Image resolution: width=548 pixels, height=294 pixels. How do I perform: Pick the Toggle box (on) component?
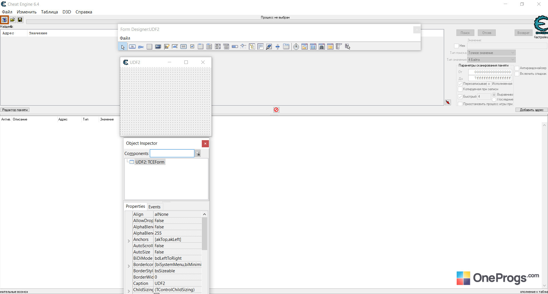pos(184,47)
